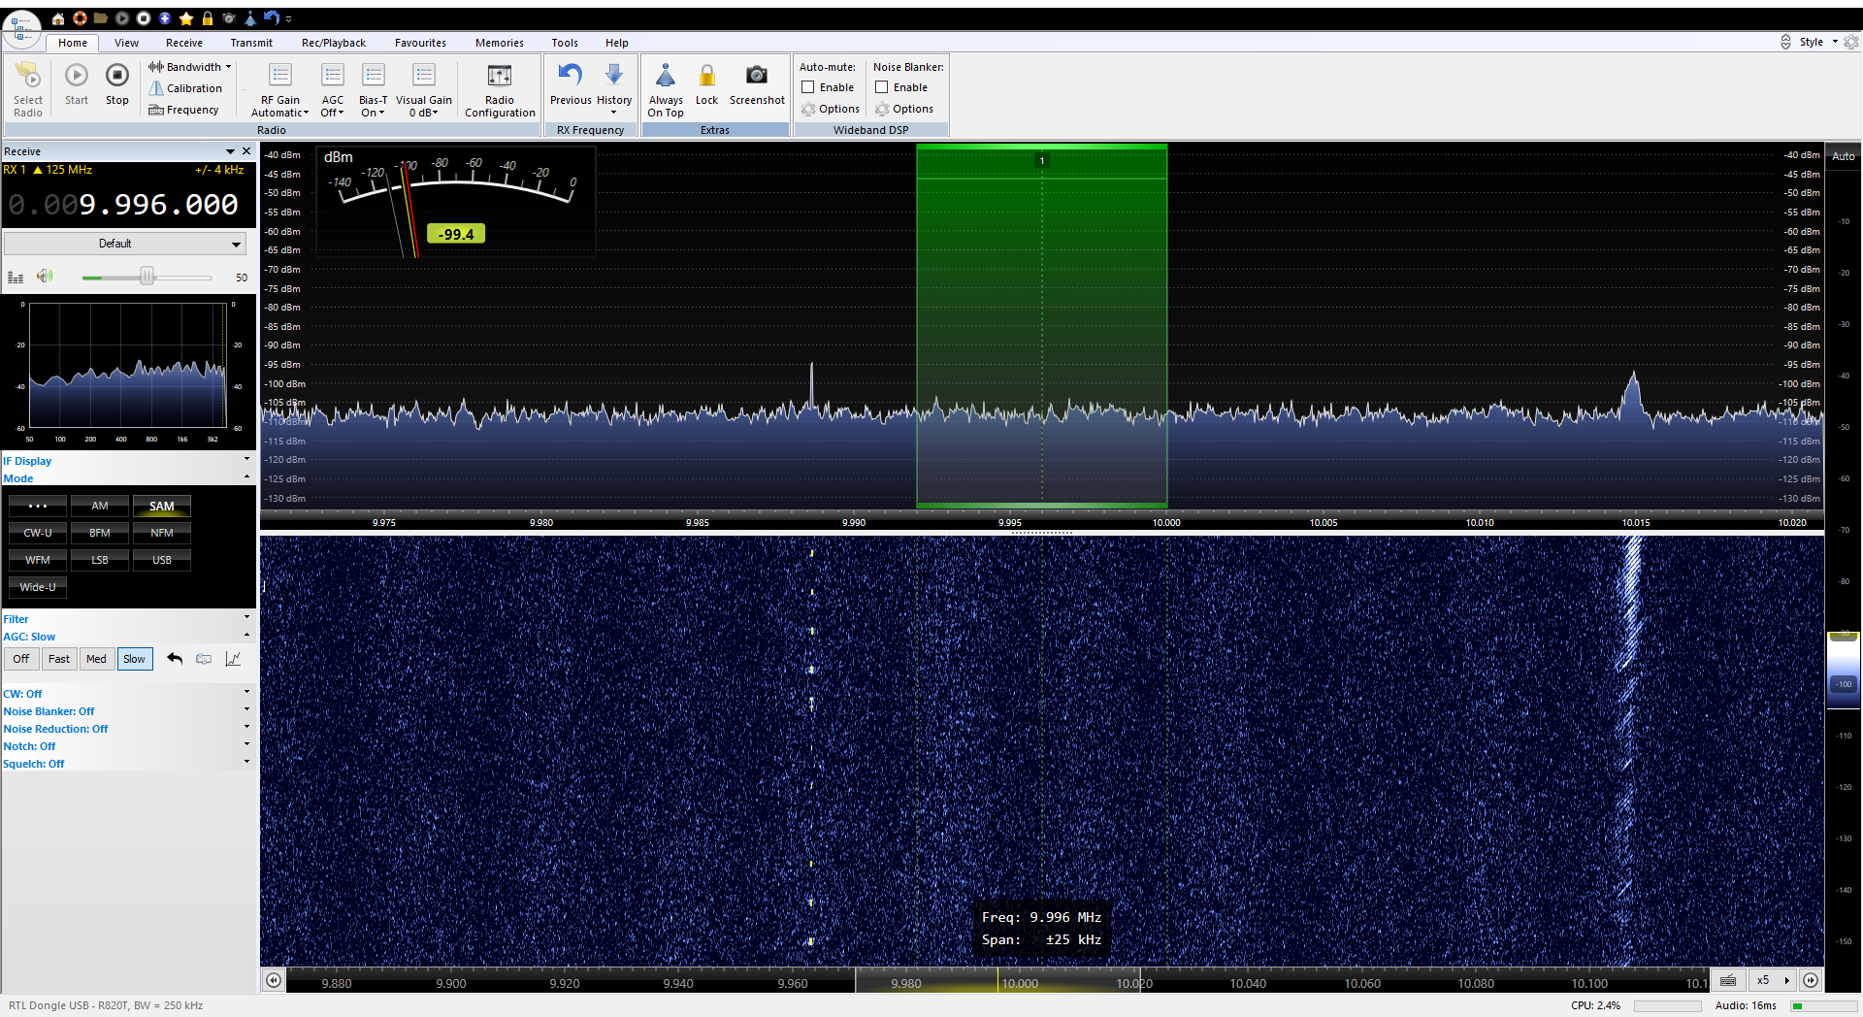Click the Stop radio icon
This screenshot has width=1863, height=1017.
point(116,76)
